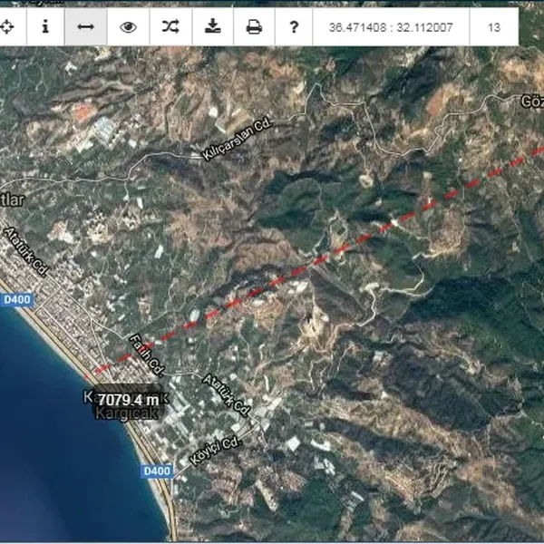Click the Atatürk Cd. label near coastline

pos(25,251)
